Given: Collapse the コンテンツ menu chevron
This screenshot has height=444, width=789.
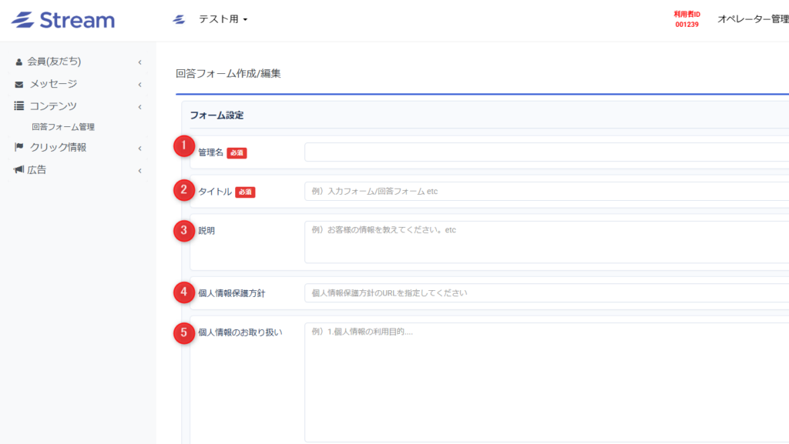Looking at the screenshot, I should tap(140, 107).
